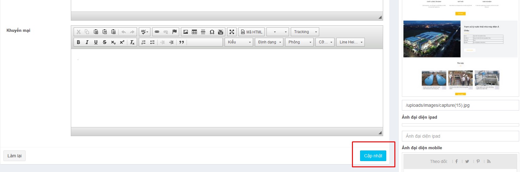Viewport: 522px width, 172px height.
Task: Toggle the bulleted list
Action: coord(152,42)
